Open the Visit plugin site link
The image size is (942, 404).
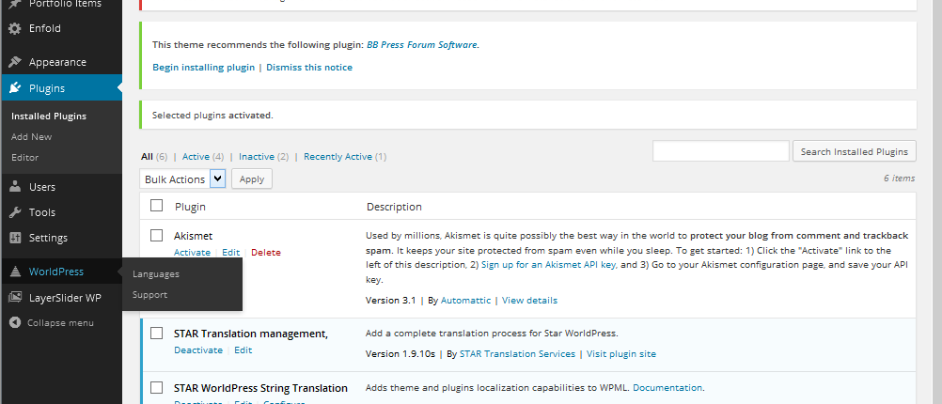tap(621, 354)
